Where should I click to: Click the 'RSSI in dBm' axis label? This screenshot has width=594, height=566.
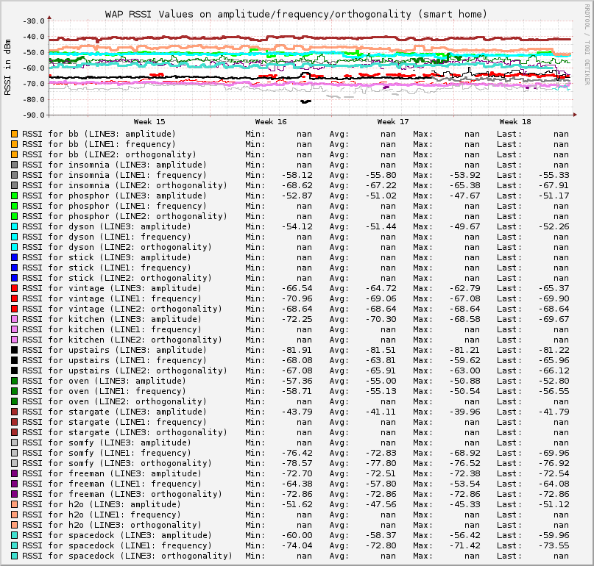click(x=7, y=67)
